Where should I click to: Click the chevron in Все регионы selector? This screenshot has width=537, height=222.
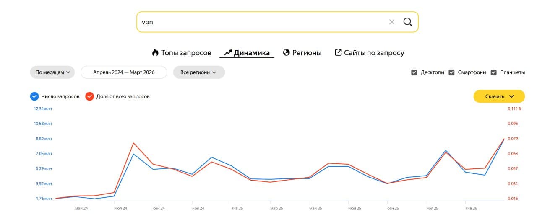pos(214,72)
